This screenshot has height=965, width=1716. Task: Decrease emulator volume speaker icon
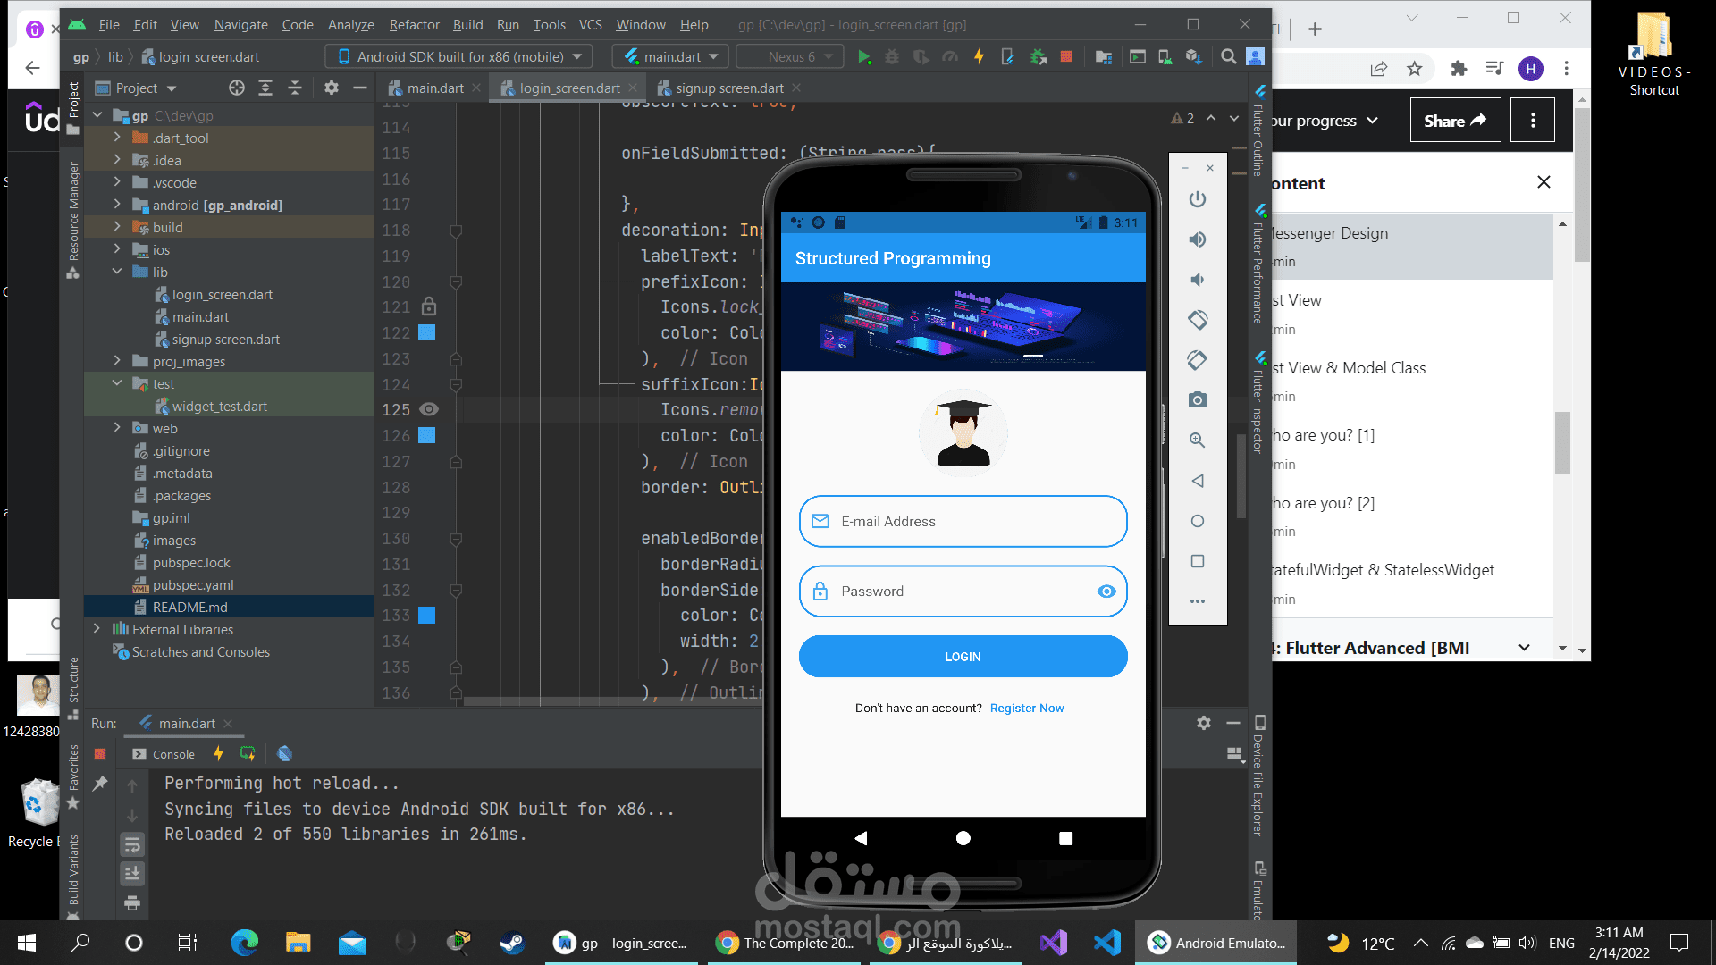1198,280
